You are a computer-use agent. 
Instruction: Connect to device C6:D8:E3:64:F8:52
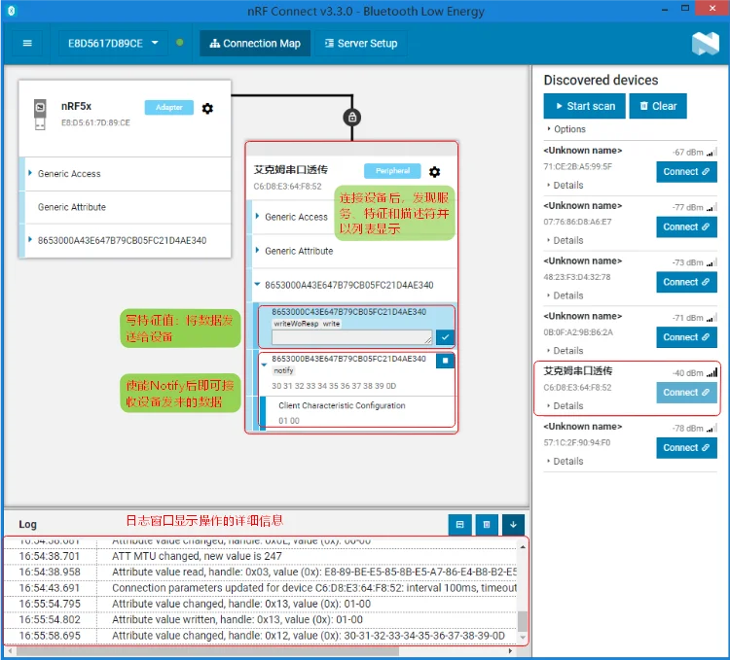(x=686, y=393)
